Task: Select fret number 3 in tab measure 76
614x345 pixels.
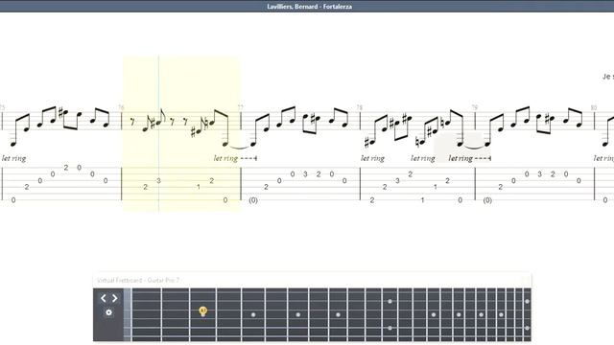Action: coord(158,181)
